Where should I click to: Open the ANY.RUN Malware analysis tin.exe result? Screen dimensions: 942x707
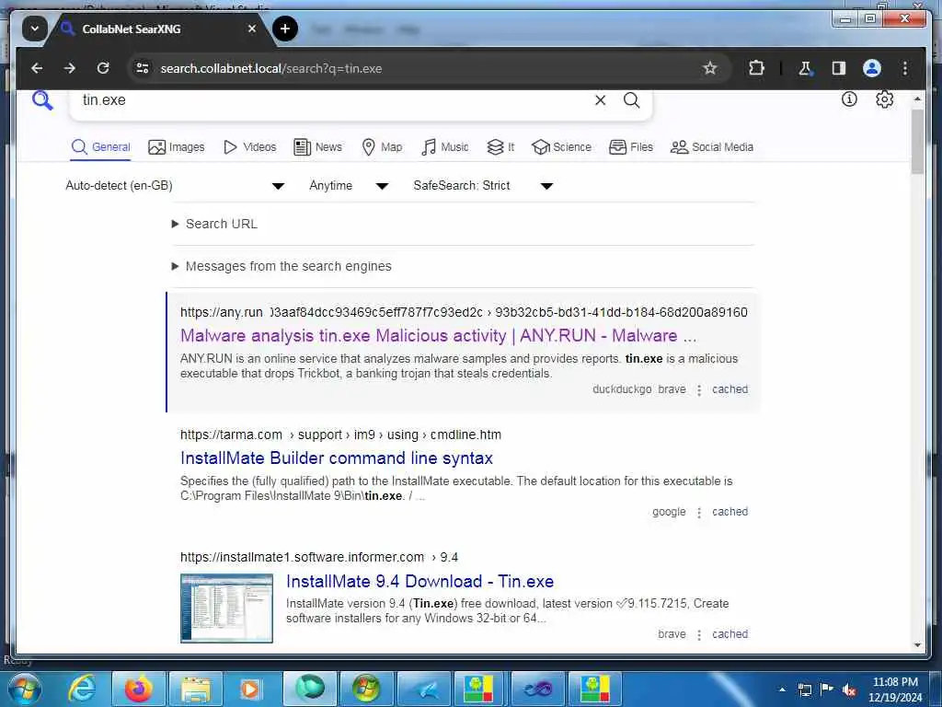439,335
